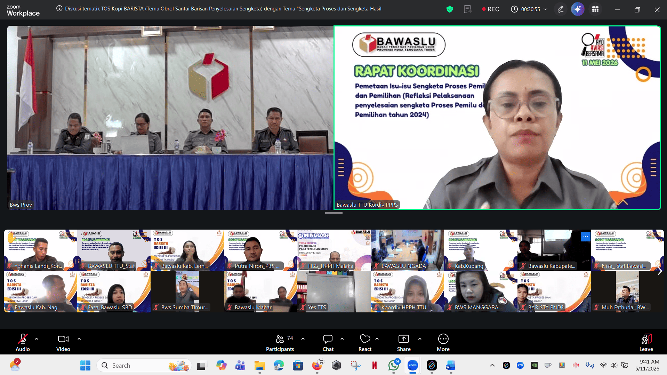Screen dimensions: 667x375
Task: Expand chat options caret
Action: pos(342,338)
